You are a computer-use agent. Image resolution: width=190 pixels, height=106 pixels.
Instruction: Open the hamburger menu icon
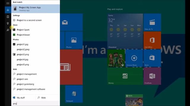tap(8, 3)
